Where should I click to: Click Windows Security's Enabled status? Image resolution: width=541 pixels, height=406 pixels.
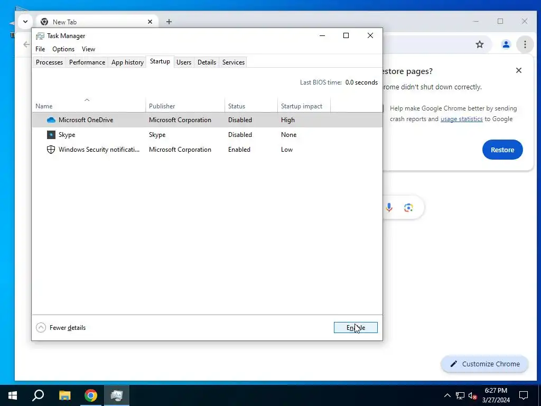pyautogui.click(x=239, y=150)
